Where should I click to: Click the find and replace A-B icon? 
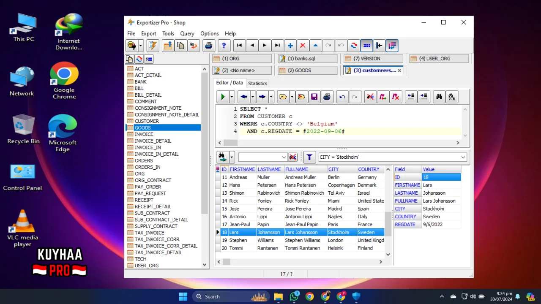[452, 97]
